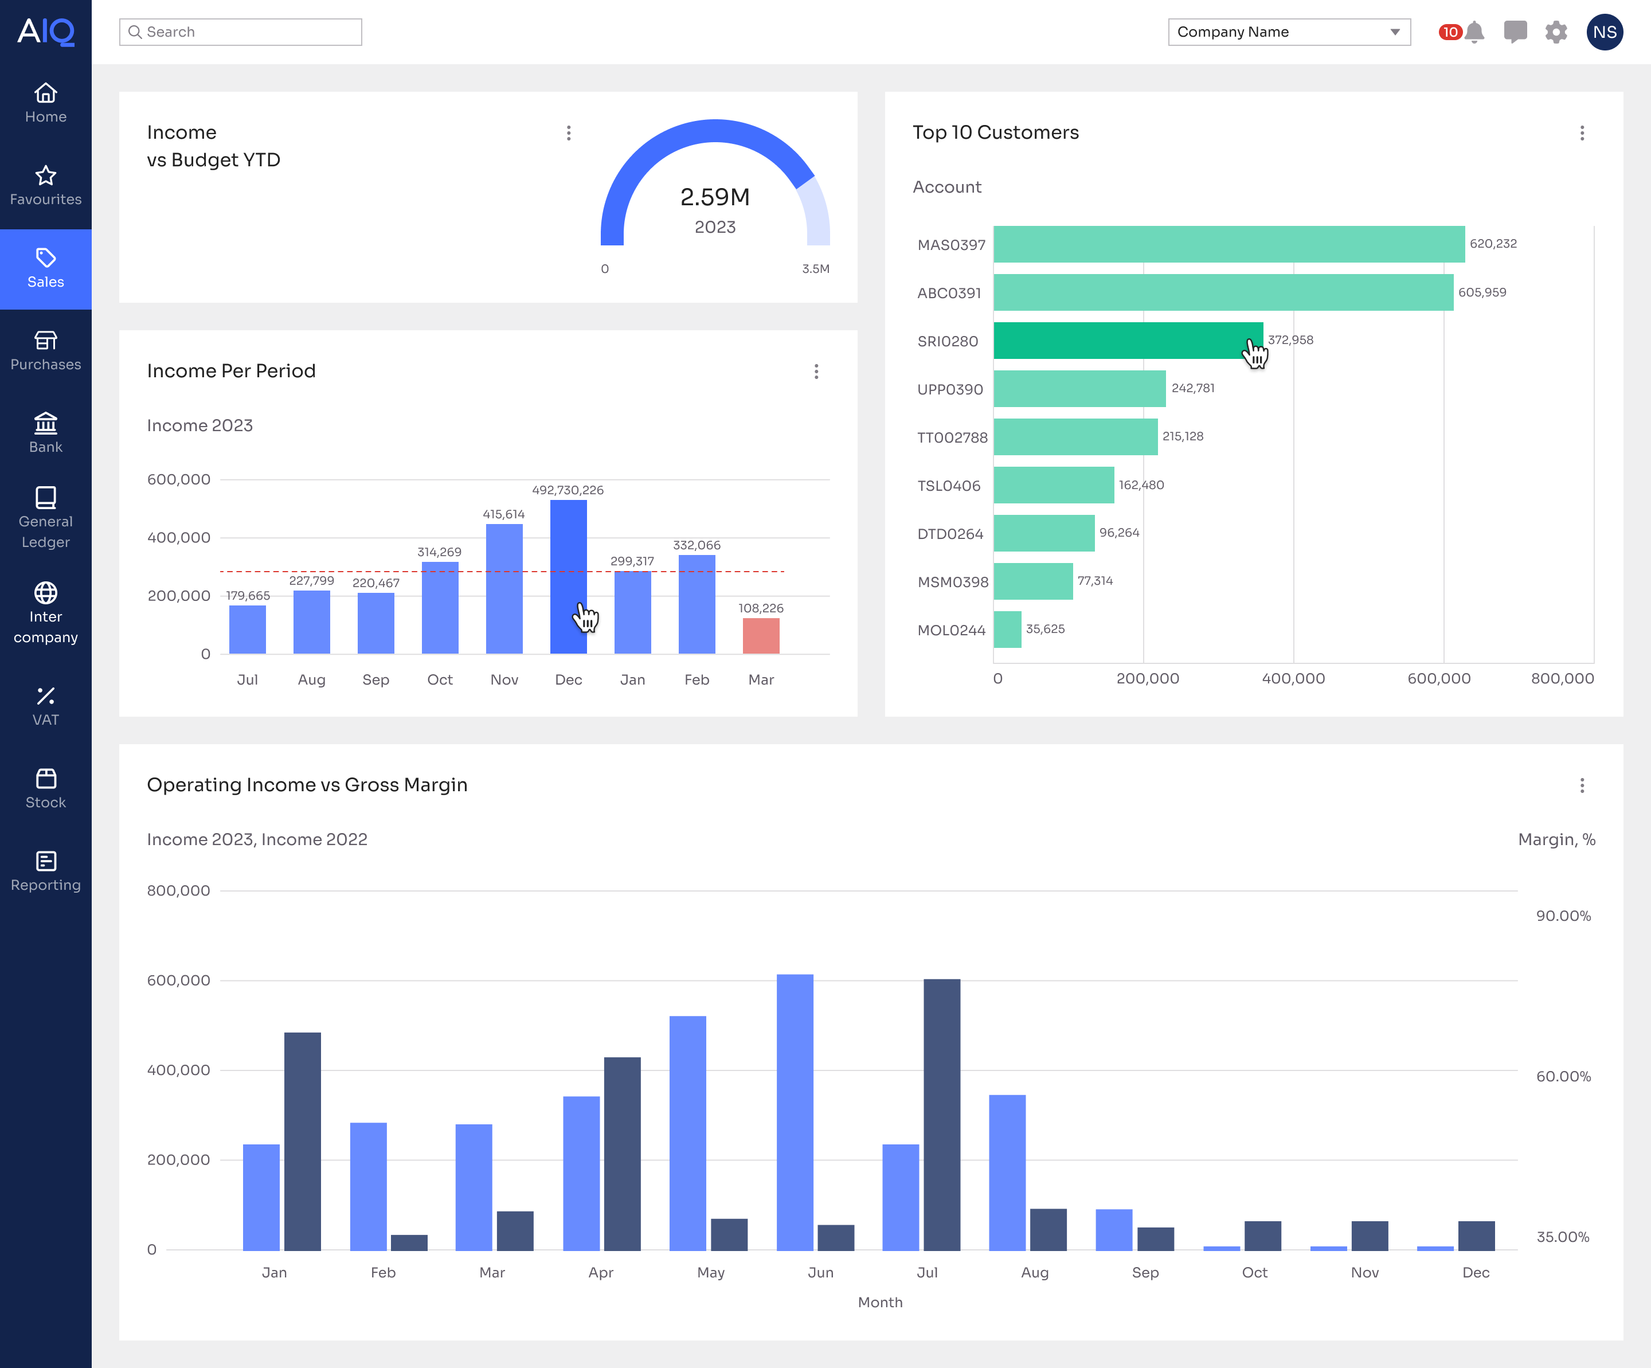Open the settings gear
This screenshot has height=1368, width=1651.
tap(1555, 32)
